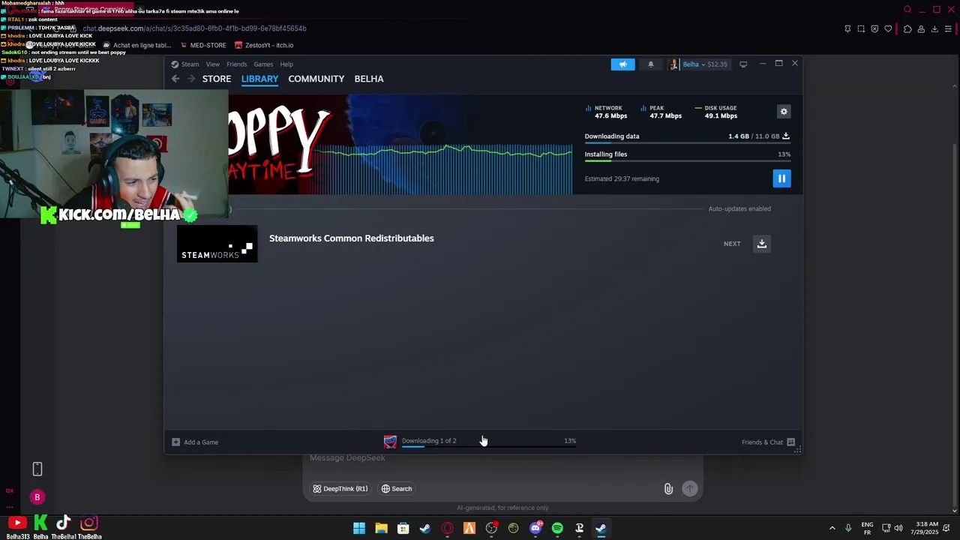Click download icon next to 11.0 GB
Screen dimensions: 960x540
(786, 136)
